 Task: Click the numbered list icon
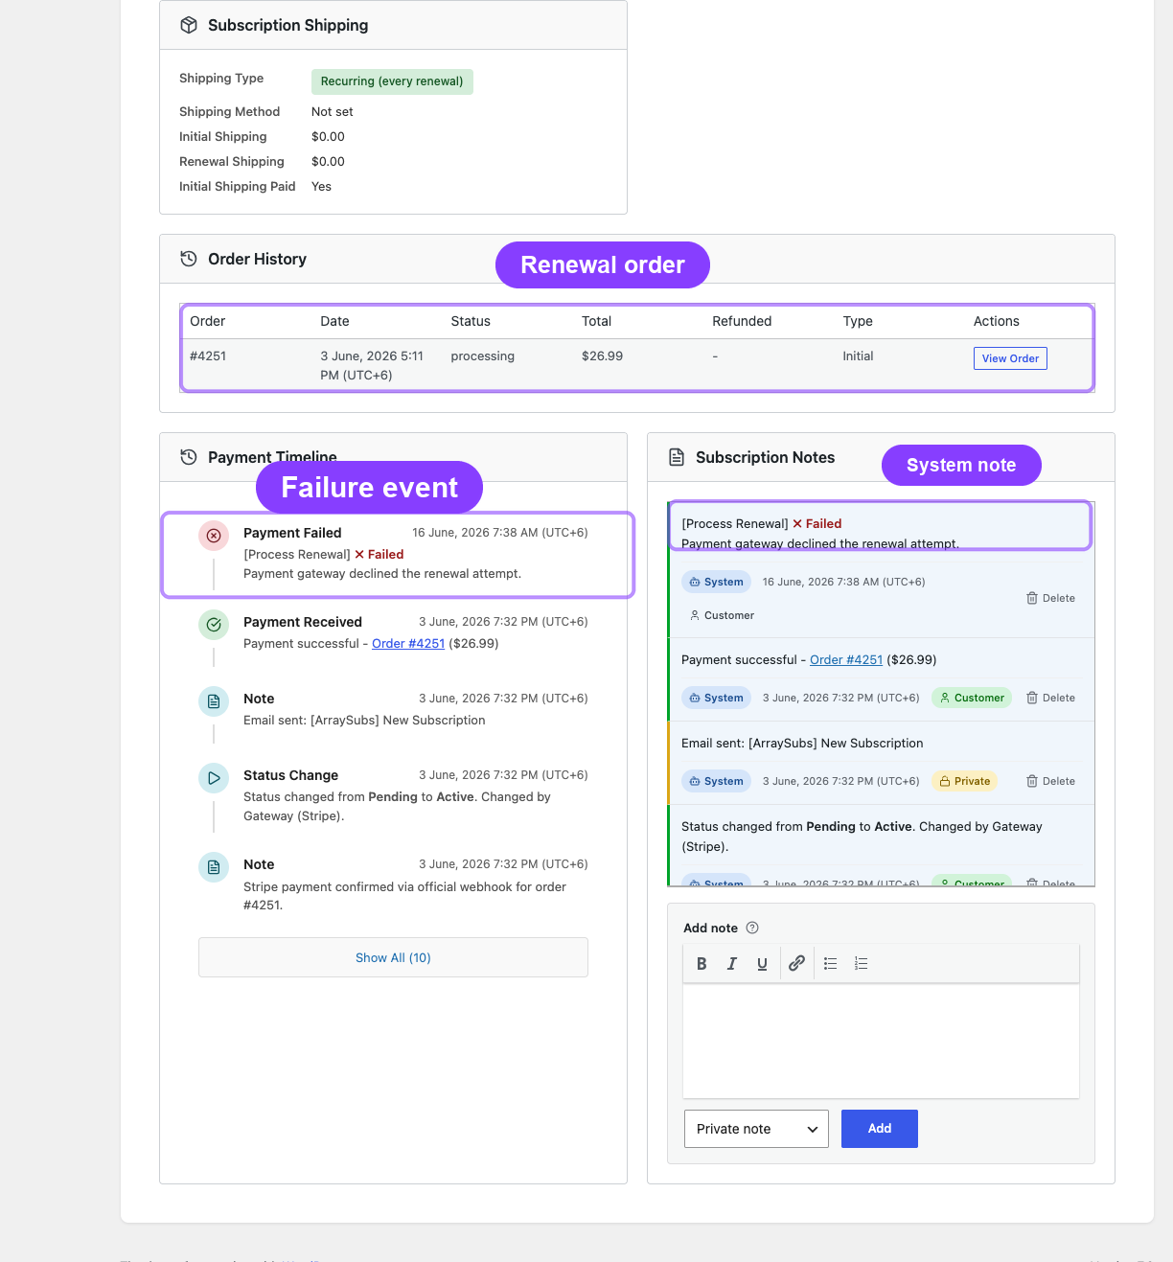tap(862, 964)
